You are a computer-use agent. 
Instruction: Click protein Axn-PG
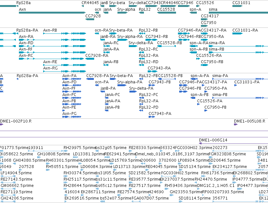(72, 117)
